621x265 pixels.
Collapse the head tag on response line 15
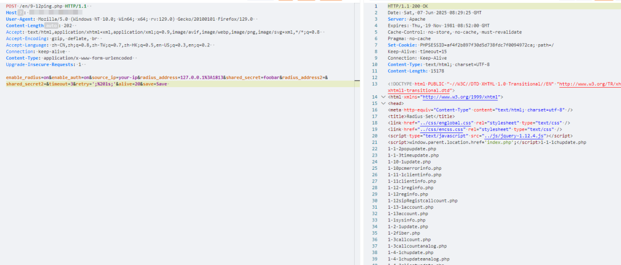click(382, 103)
